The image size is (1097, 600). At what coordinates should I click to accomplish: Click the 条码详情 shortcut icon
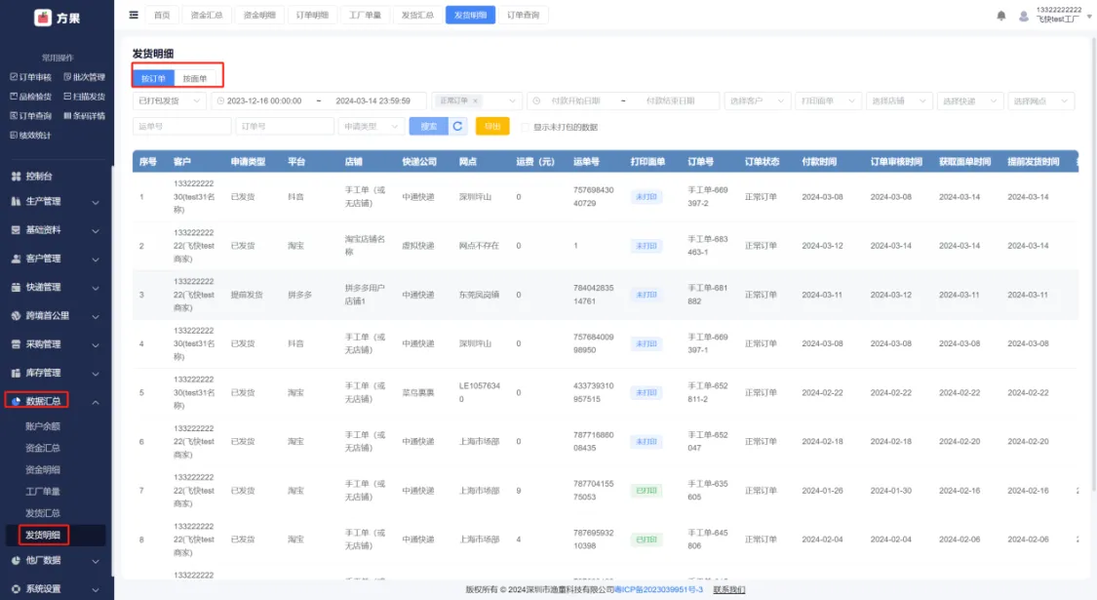pos(67,116)
